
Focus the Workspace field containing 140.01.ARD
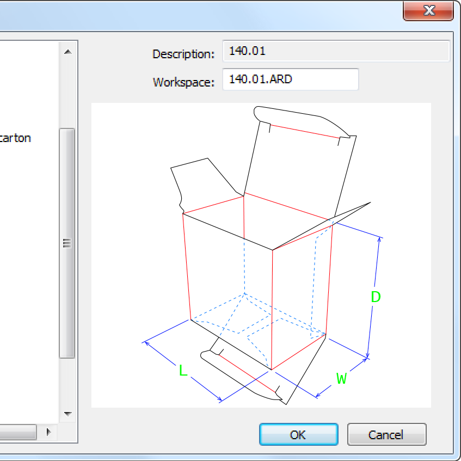tap(290, 79)
